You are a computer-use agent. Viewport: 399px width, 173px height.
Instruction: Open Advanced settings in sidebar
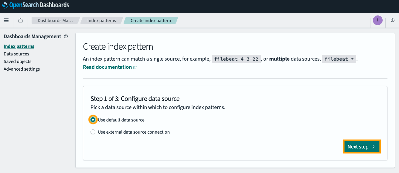pyautogui.click(x=22, y=69)
